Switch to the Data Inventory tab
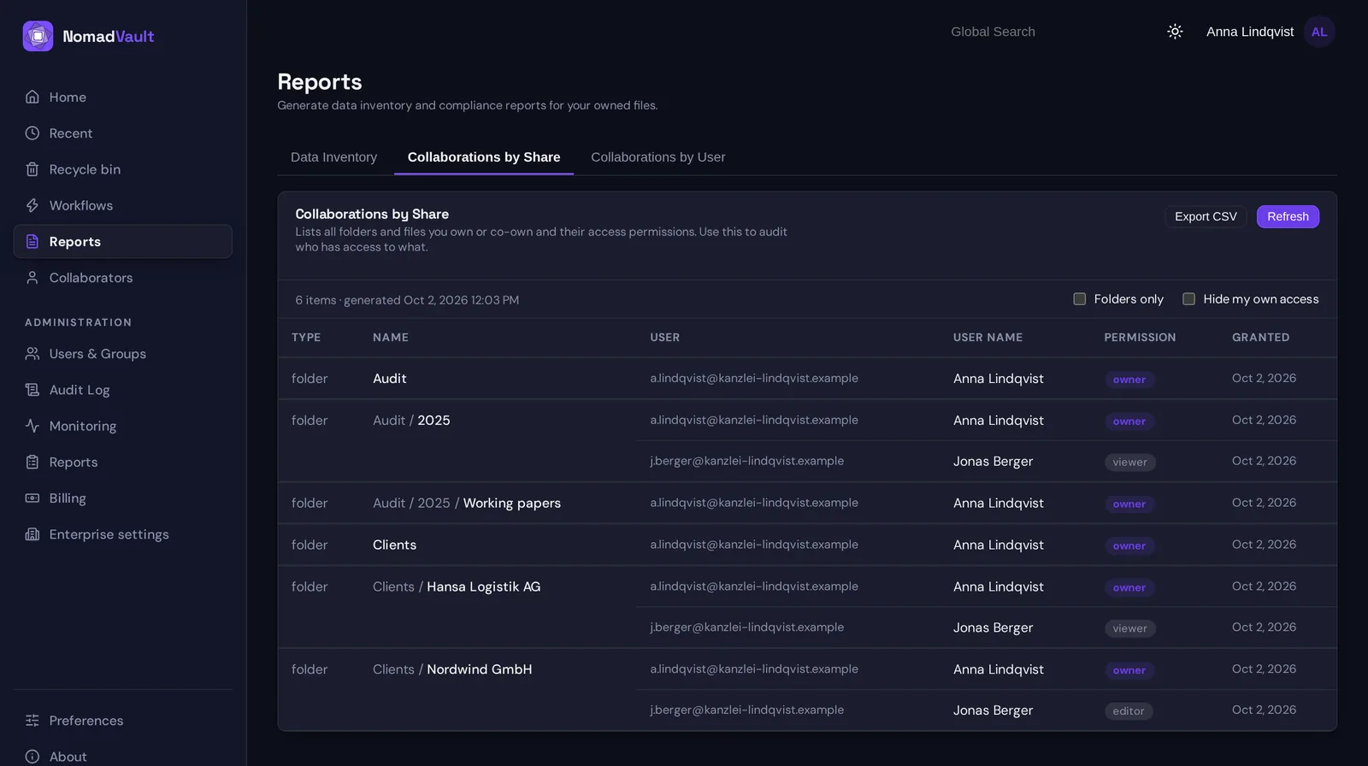Viewport: 1368px width, 766px height. tap(333, 157)
